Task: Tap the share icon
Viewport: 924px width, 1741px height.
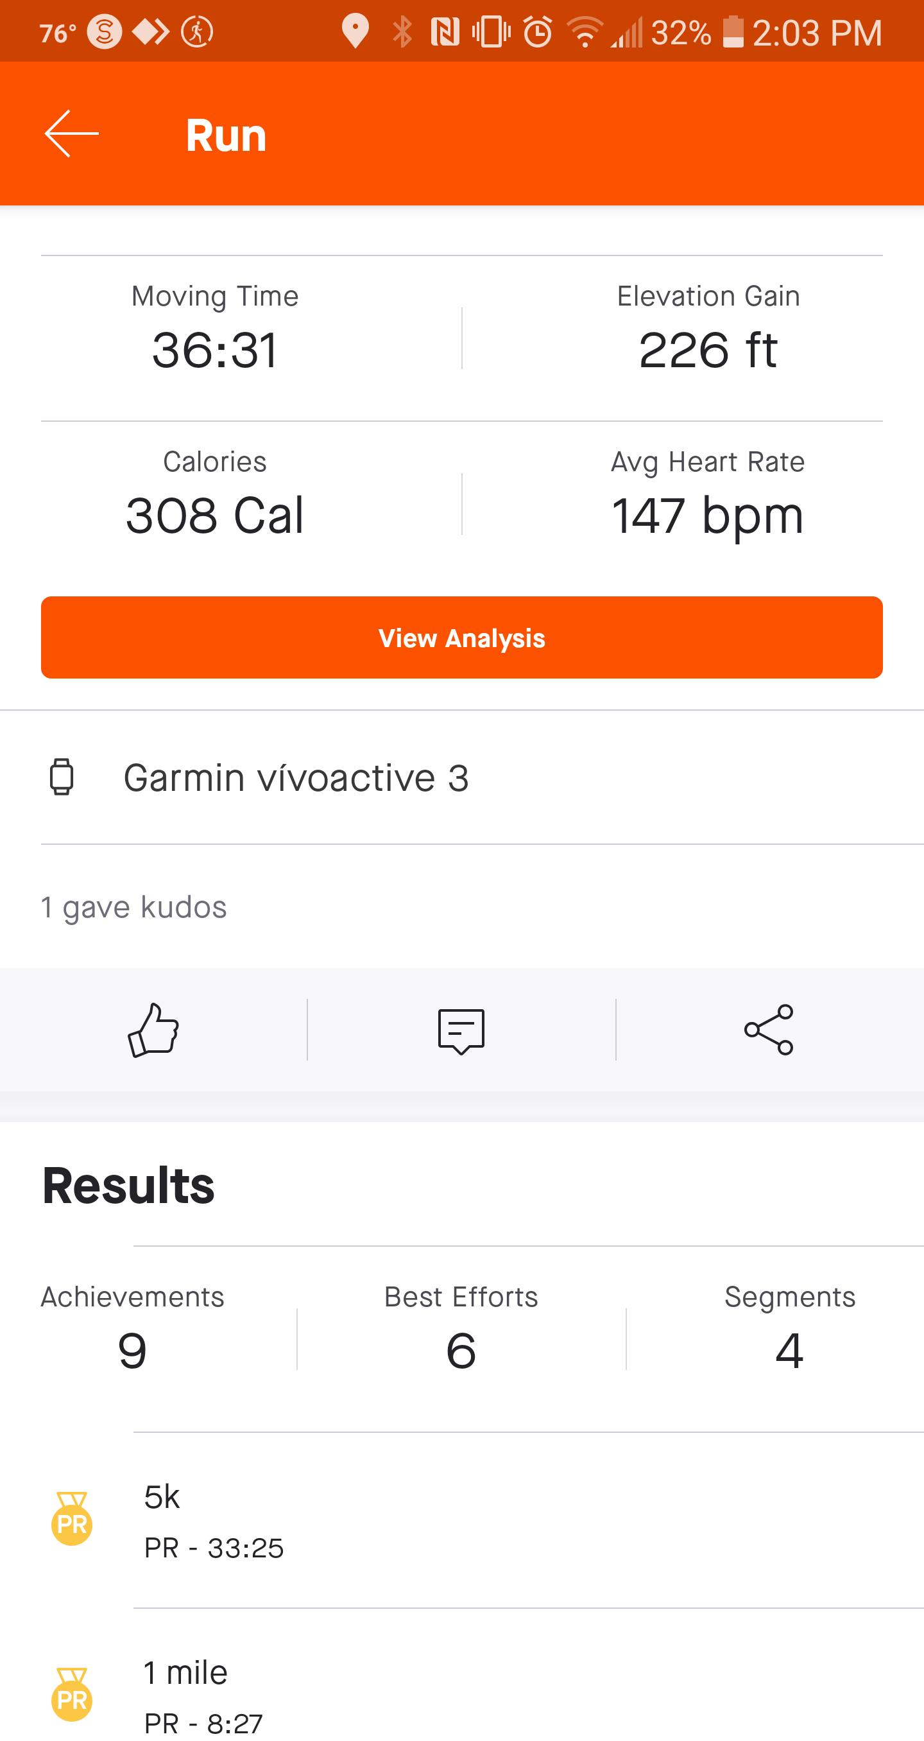Action: (769, 1029)
